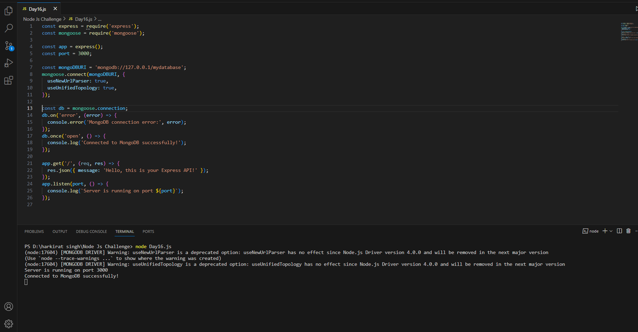Screen dimensions: 638x332
Task: Kill the terminal with trash icon
Action: (628, 231)
